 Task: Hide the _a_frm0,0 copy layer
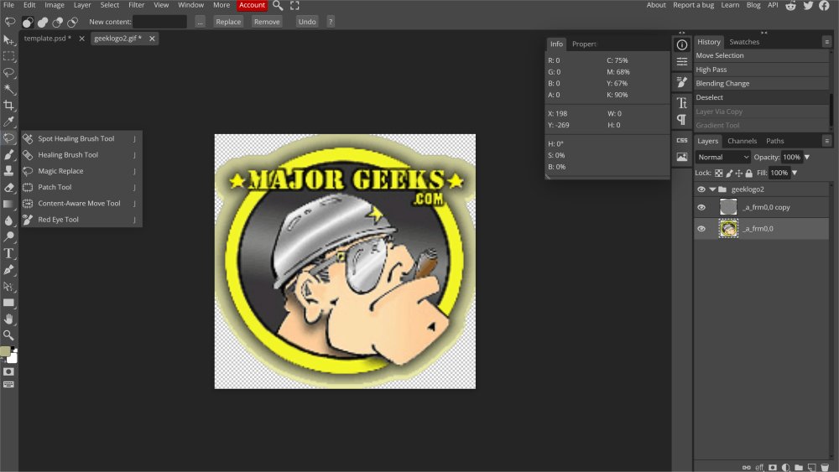(701, 207)
